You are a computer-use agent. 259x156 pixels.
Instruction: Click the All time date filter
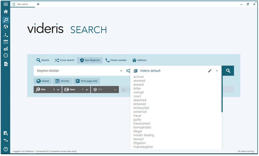(x=62, y=81)
